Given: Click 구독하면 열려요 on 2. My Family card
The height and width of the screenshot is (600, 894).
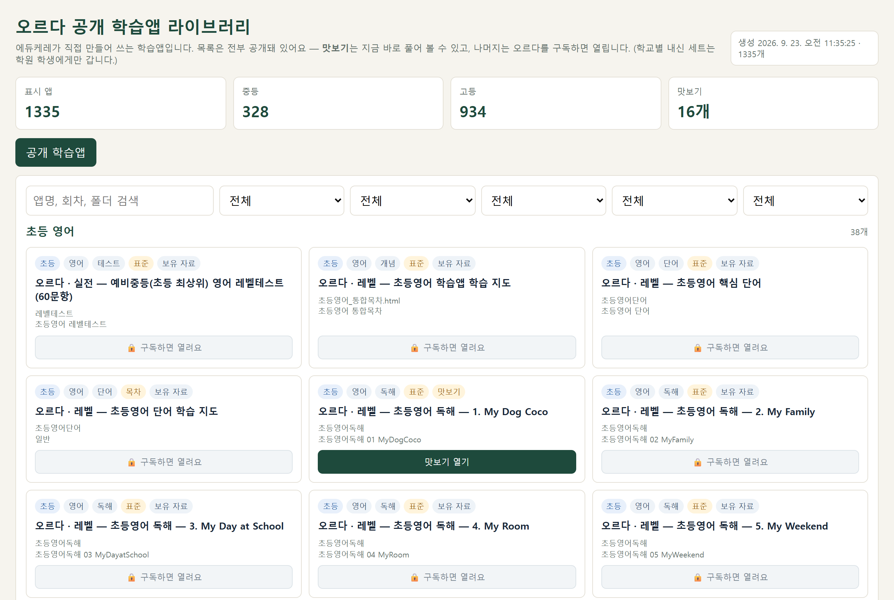Looking at the screenshot, I should point(730,462).
